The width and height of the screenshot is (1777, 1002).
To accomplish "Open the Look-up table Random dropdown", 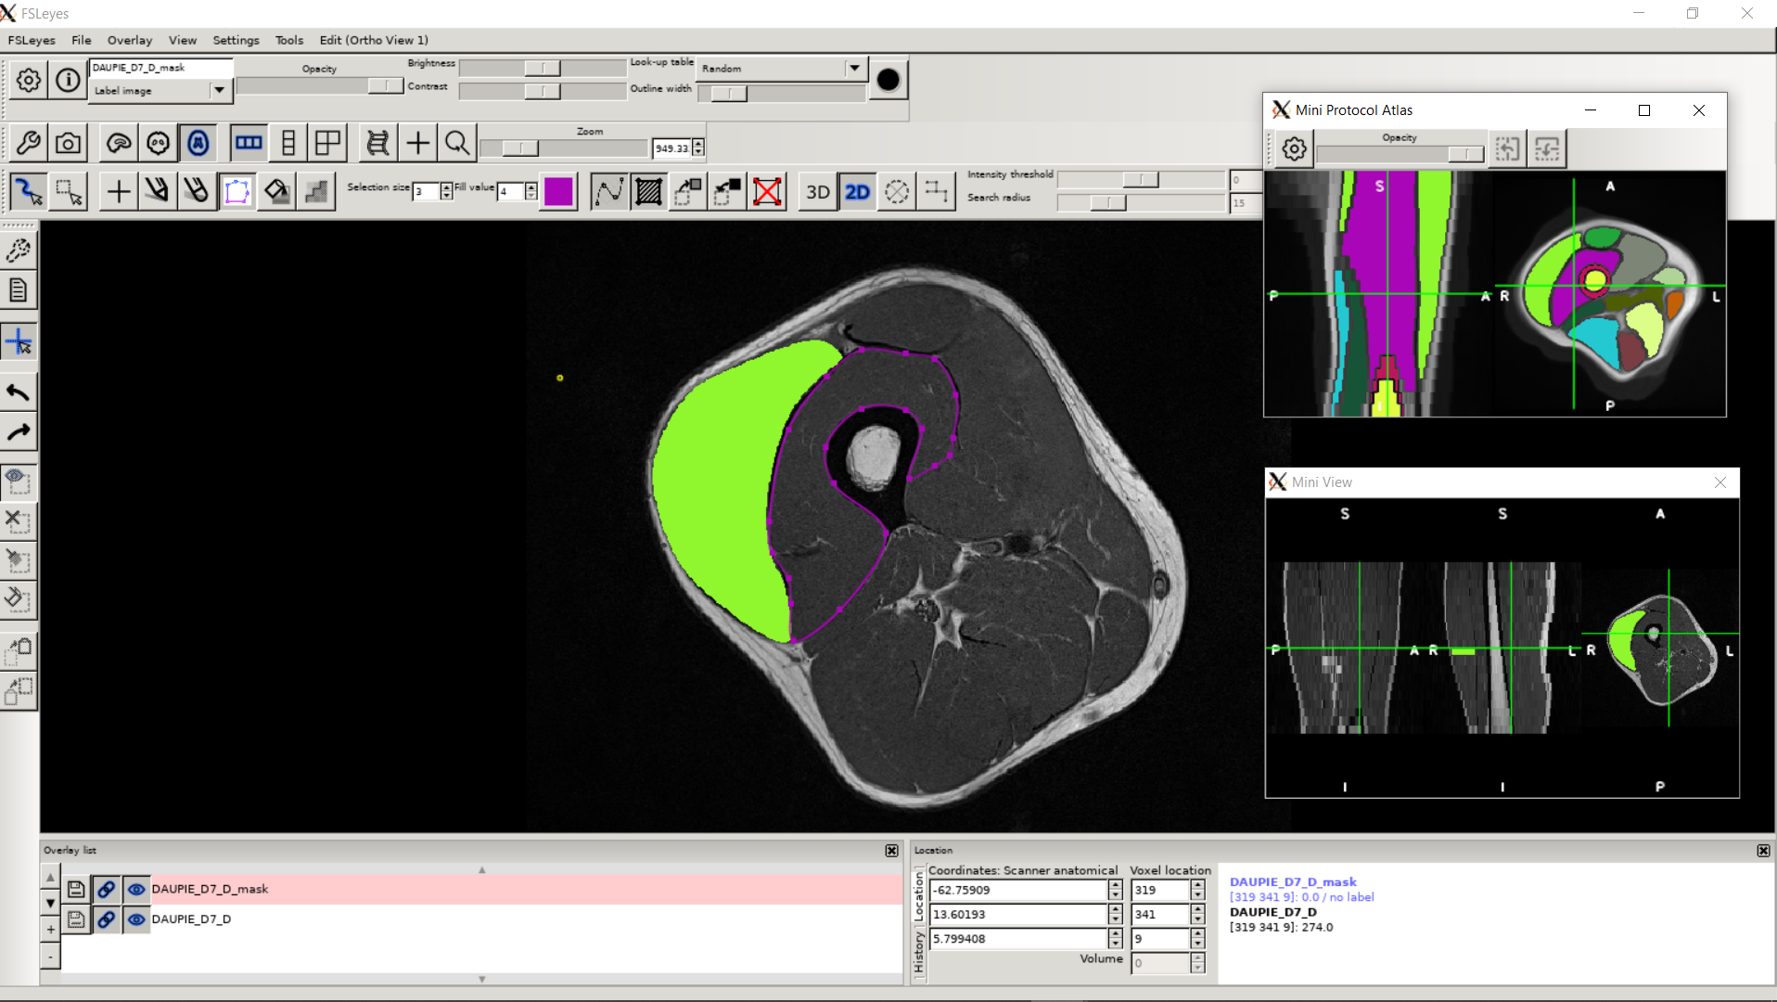I will click(854, 69).
